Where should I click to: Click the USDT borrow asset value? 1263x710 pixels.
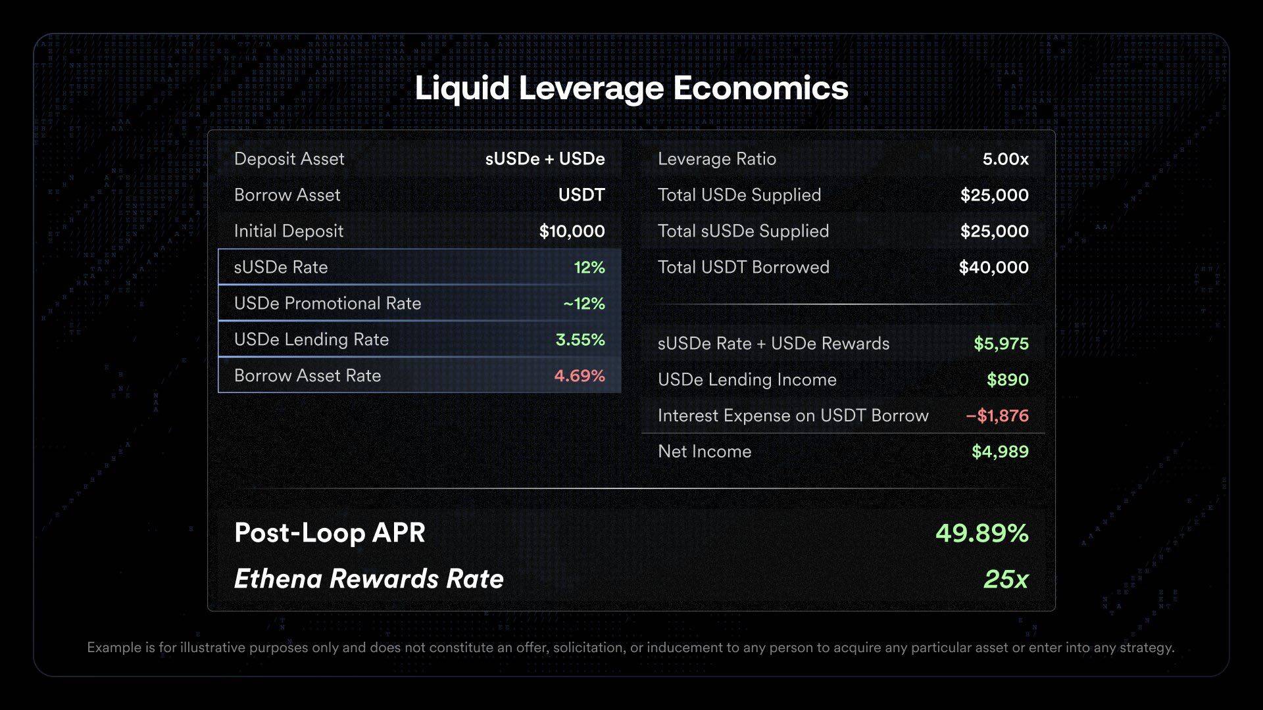582,195
